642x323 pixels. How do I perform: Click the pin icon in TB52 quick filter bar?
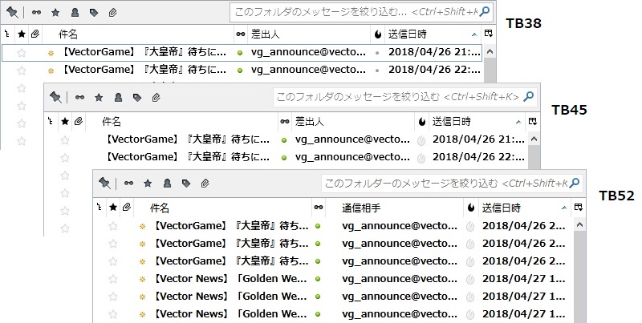coord(104,184)
